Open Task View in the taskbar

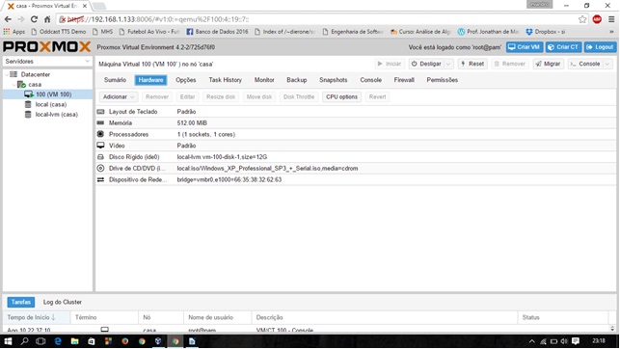coord(40,341)
